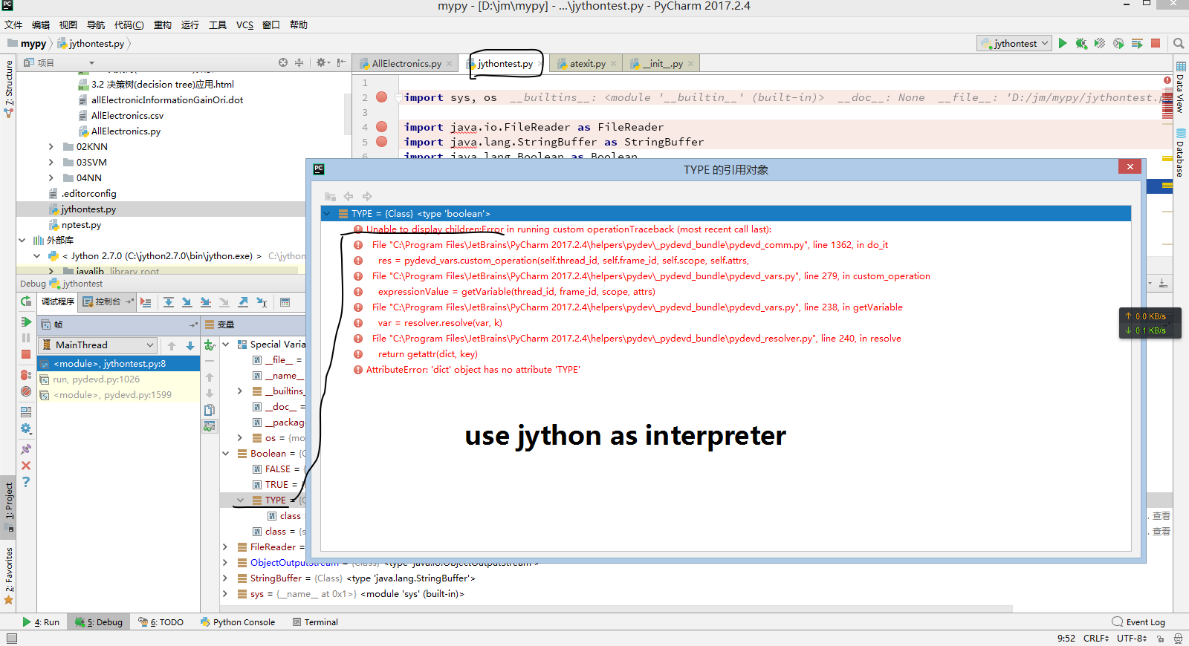The height and width of the screenshot is (646, 1189).
Task: Start debugging with the bug icon in top toolbar
Action: coord(1081,44)
